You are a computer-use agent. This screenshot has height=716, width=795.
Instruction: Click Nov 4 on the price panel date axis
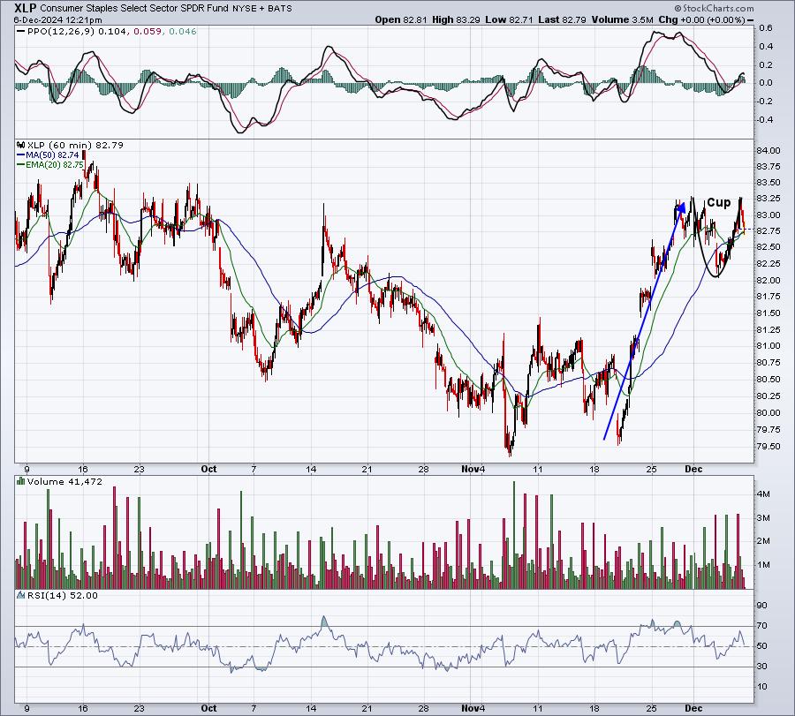[x=473, y=469]
